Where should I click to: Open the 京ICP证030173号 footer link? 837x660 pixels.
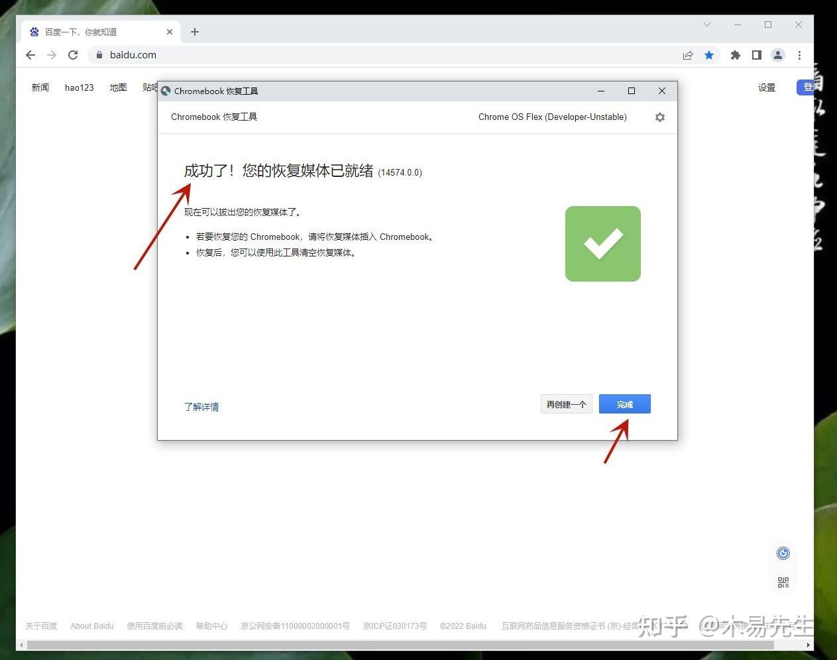[395, 626]
